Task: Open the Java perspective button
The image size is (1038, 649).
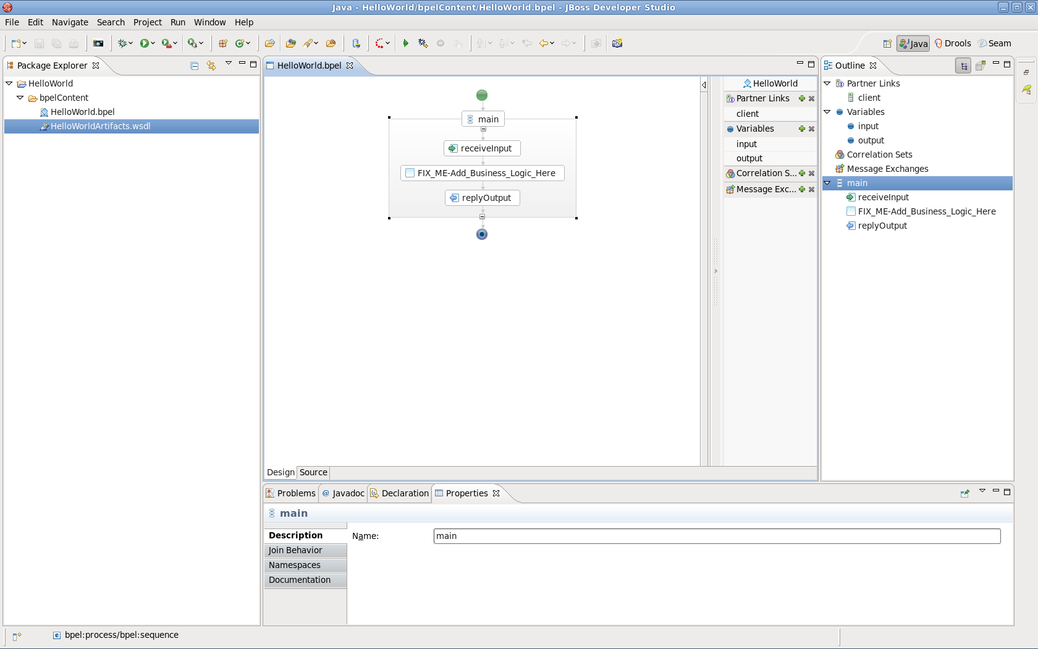Action: (913, 43)
